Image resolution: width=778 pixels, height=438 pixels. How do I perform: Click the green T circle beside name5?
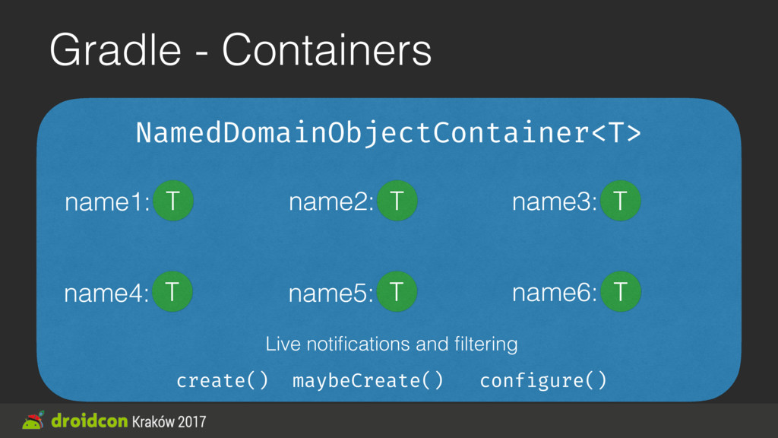tap(397, 291)
